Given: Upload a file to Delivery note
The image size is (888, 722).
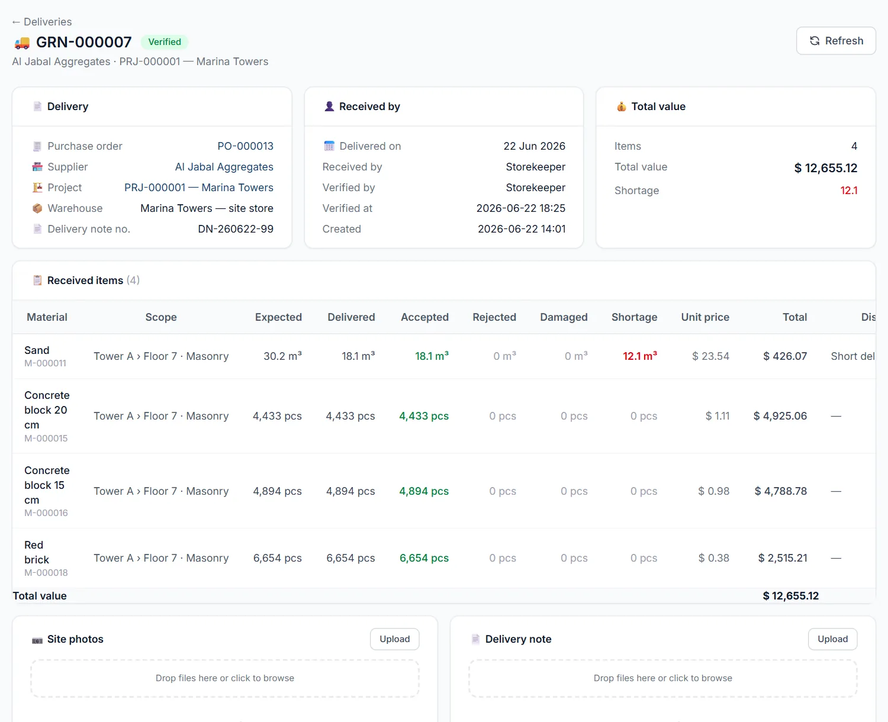Looking at the screenshot, I should click(833, 639).
